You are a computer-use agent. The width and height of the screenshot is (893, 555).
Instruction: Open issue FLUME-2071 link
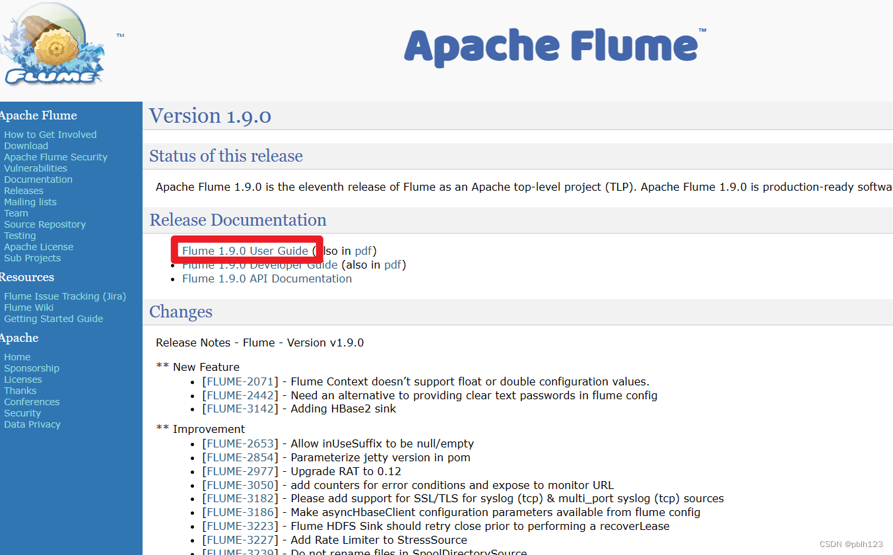click(x=240, y=381)
